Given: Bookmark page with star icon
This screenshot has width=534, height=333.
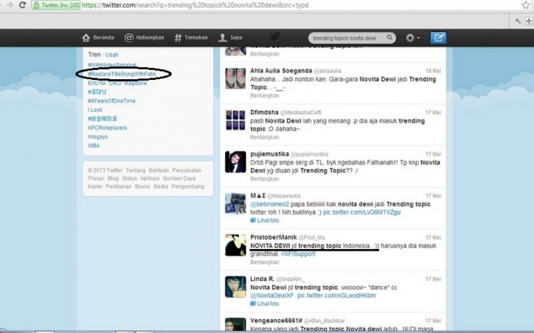Looking at the screenshot, I should pyautogui.click(x=526, y=5).
